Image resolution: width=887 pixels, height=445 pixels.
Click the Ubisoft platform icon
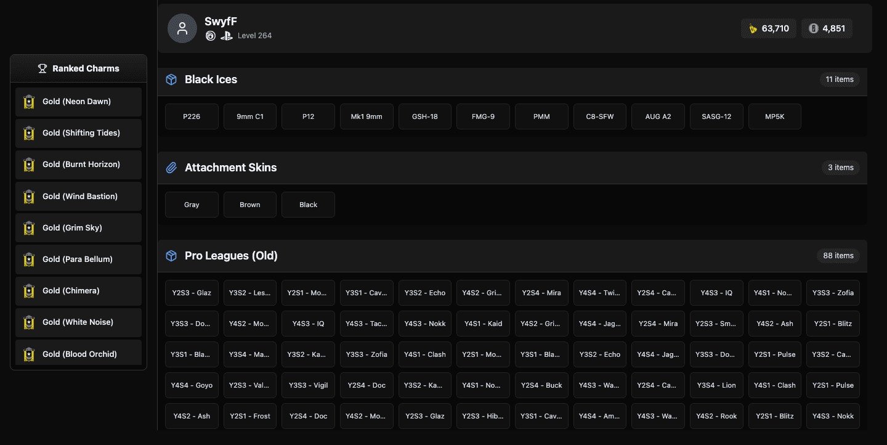(211, 36)
